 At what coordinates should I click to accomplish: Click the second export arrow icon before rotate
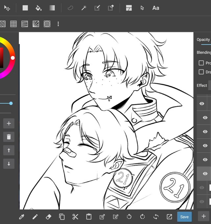pyautogui.click(x=116, y=217)
